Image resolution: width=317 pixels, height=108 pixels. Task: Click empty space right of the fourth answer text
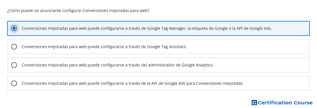[x=276, y=83]
